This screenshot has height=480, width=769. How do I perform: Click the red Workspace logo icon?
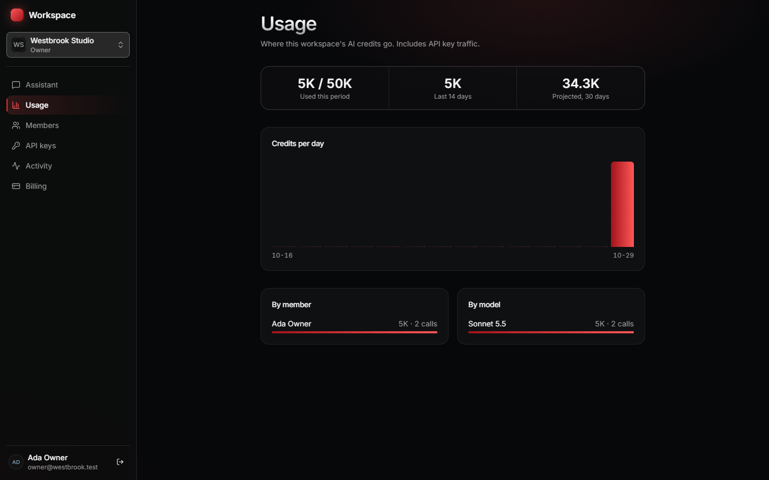17,15
